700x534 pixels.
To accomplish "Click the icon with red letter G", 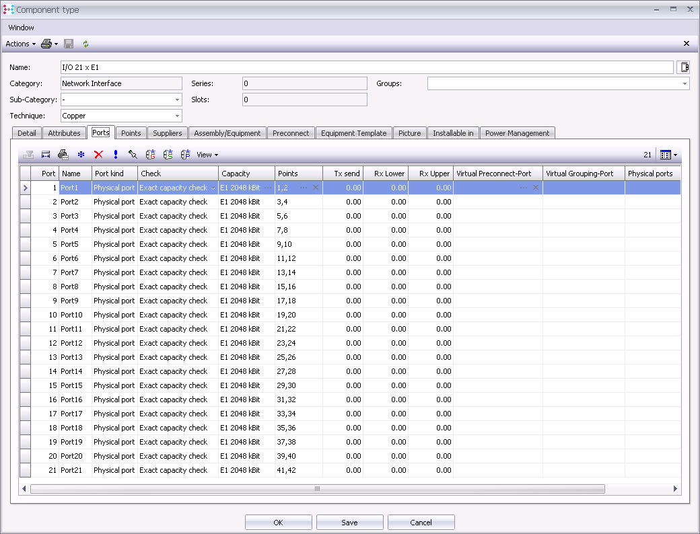I will (151, 155).
